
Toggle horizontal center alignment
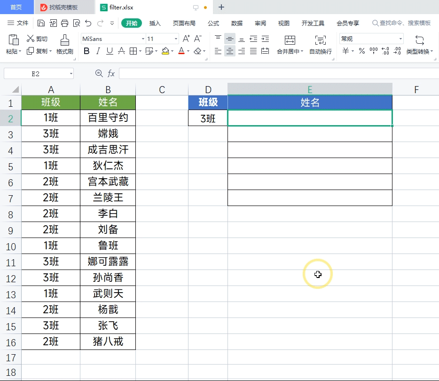pos(229,51)
